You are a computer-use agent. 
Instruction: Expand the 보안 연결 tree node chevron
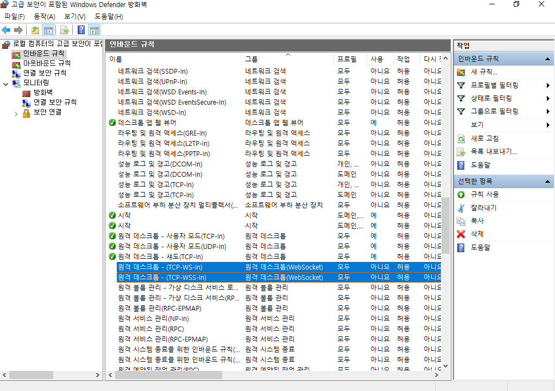click(16, 114)
